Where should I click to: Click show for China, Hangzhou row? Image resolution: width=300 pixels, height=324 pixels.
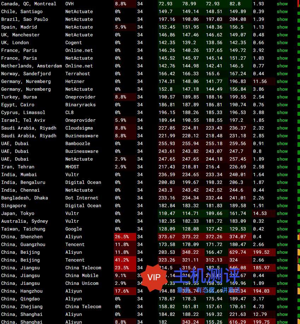coord(282,291)
